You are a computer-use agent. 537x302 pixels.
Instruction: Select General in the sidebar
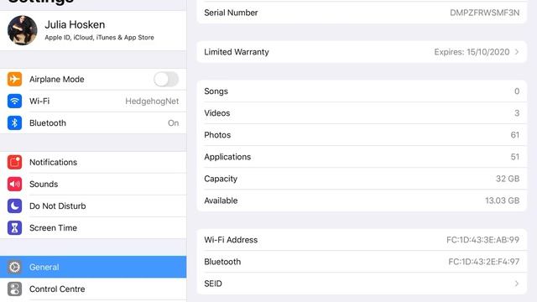tap(93, 267)
